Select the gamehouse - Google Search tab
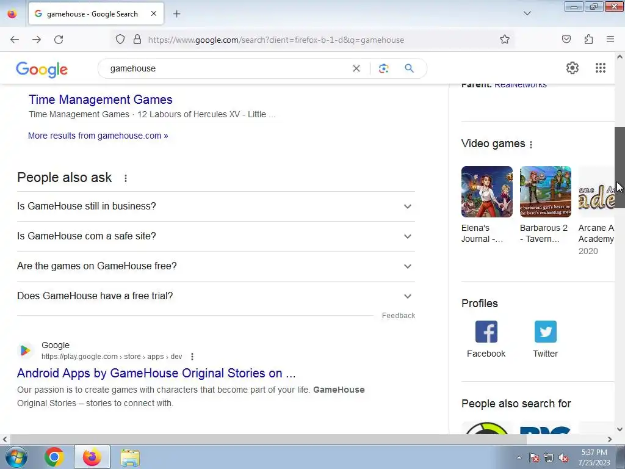 pyautogui.click(x=96, y=14)
